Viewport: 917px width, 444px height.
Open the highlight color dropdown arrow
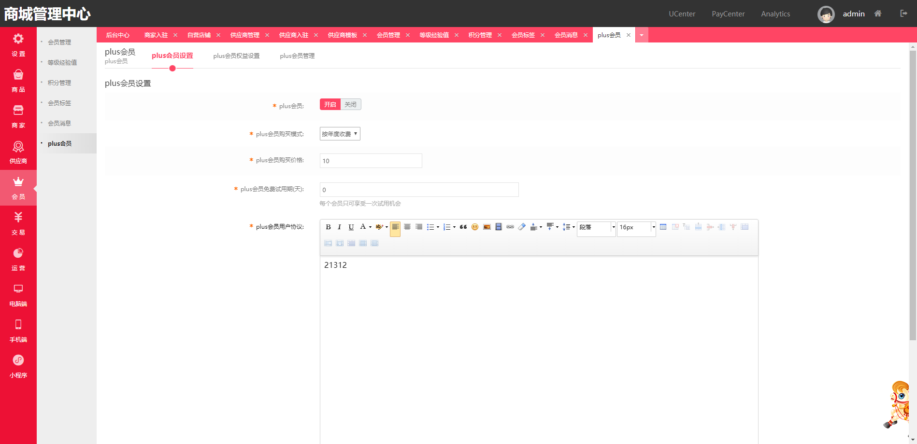pos(387,227)
